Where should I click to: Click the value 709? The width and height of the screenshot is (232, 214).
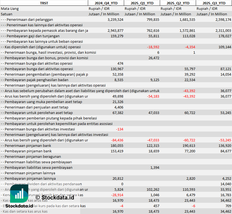(x=228, y=206)
